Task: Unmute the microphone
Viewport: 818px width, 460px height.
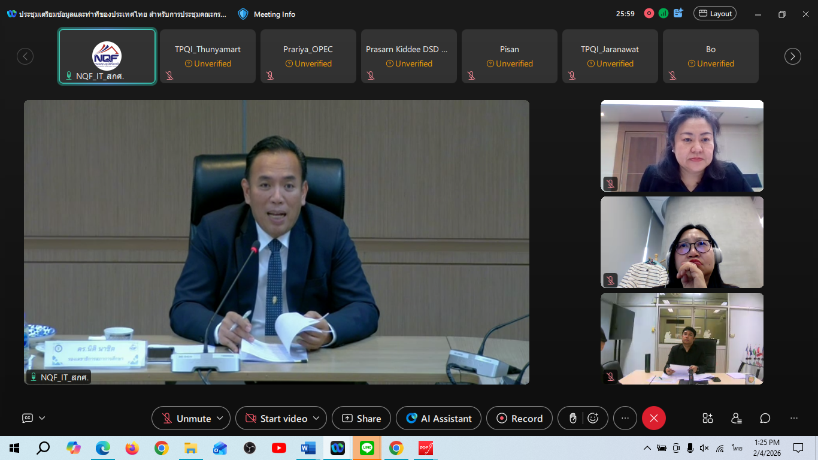Action: click(x=186, y=418)
